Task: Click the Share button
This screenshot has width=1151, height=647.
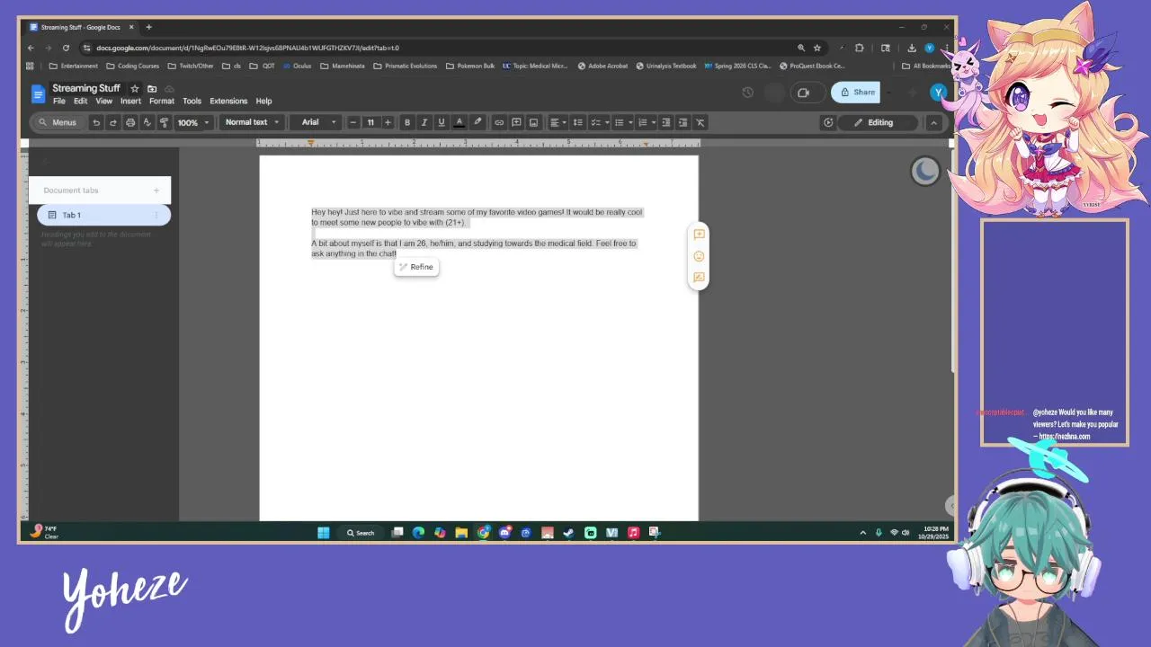Action: (855, 92)
